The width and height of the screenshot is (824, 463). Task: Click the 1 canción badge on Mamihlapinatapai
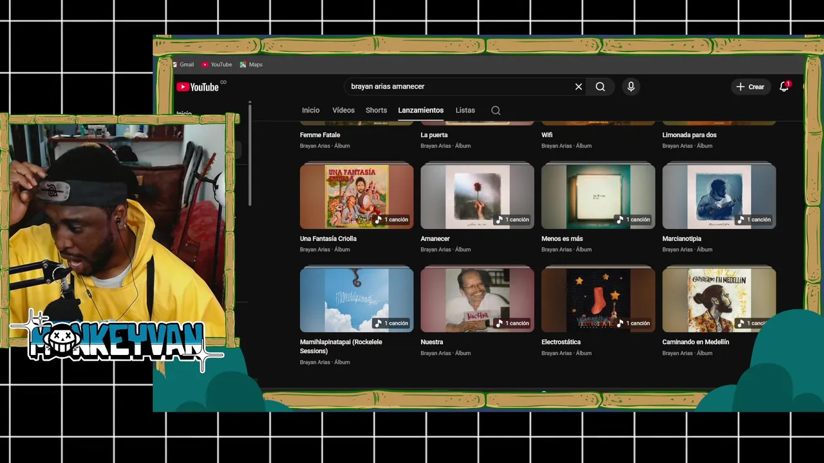pos(391,323)
